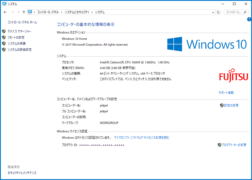
Task: Click WORKGROUP workgroup value
Action: [109, 123]
